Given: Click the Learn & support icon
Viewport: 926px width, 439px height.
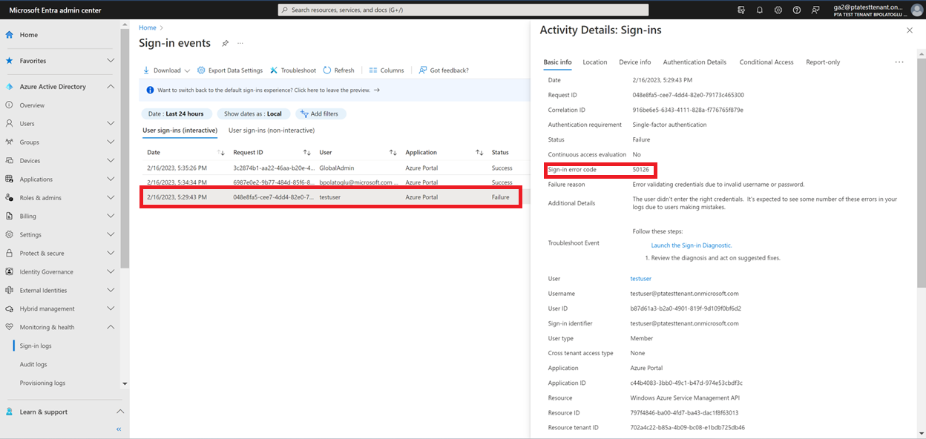Looking at the screenshot, I should click(x=10, y=412).
